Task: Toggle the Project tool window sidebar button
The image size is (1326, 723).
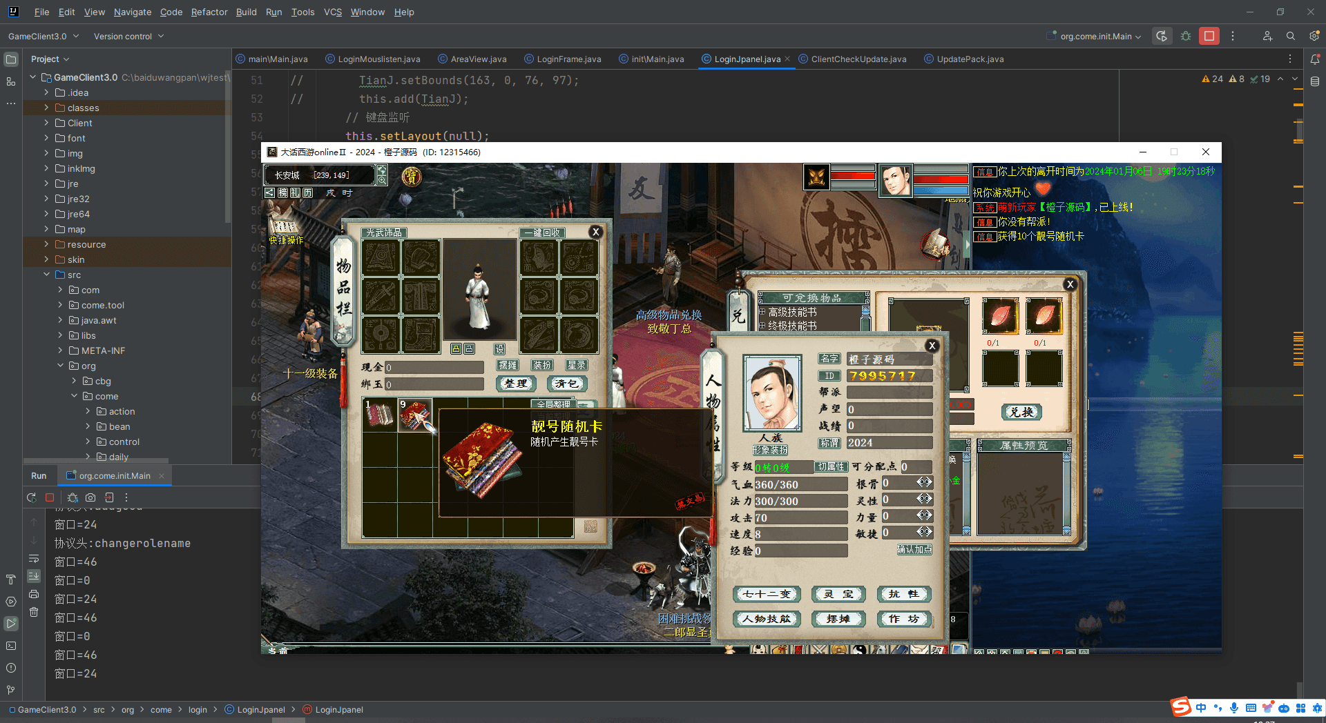Action: point(11,59)
